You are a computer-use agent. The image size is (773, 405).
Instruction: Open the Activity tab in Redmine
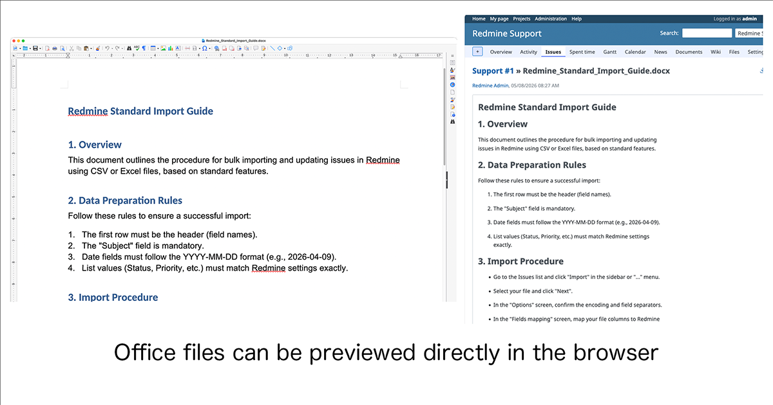pos(528,52)
